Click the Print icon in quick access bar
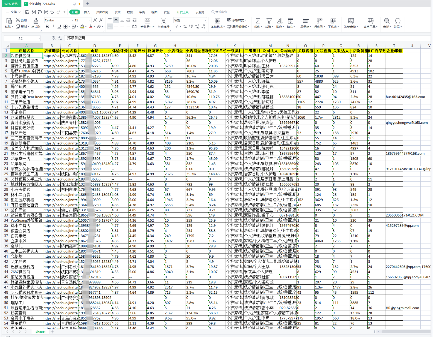Screen dimensions: 433x337 pyautogui.click(x=40, y=12)
